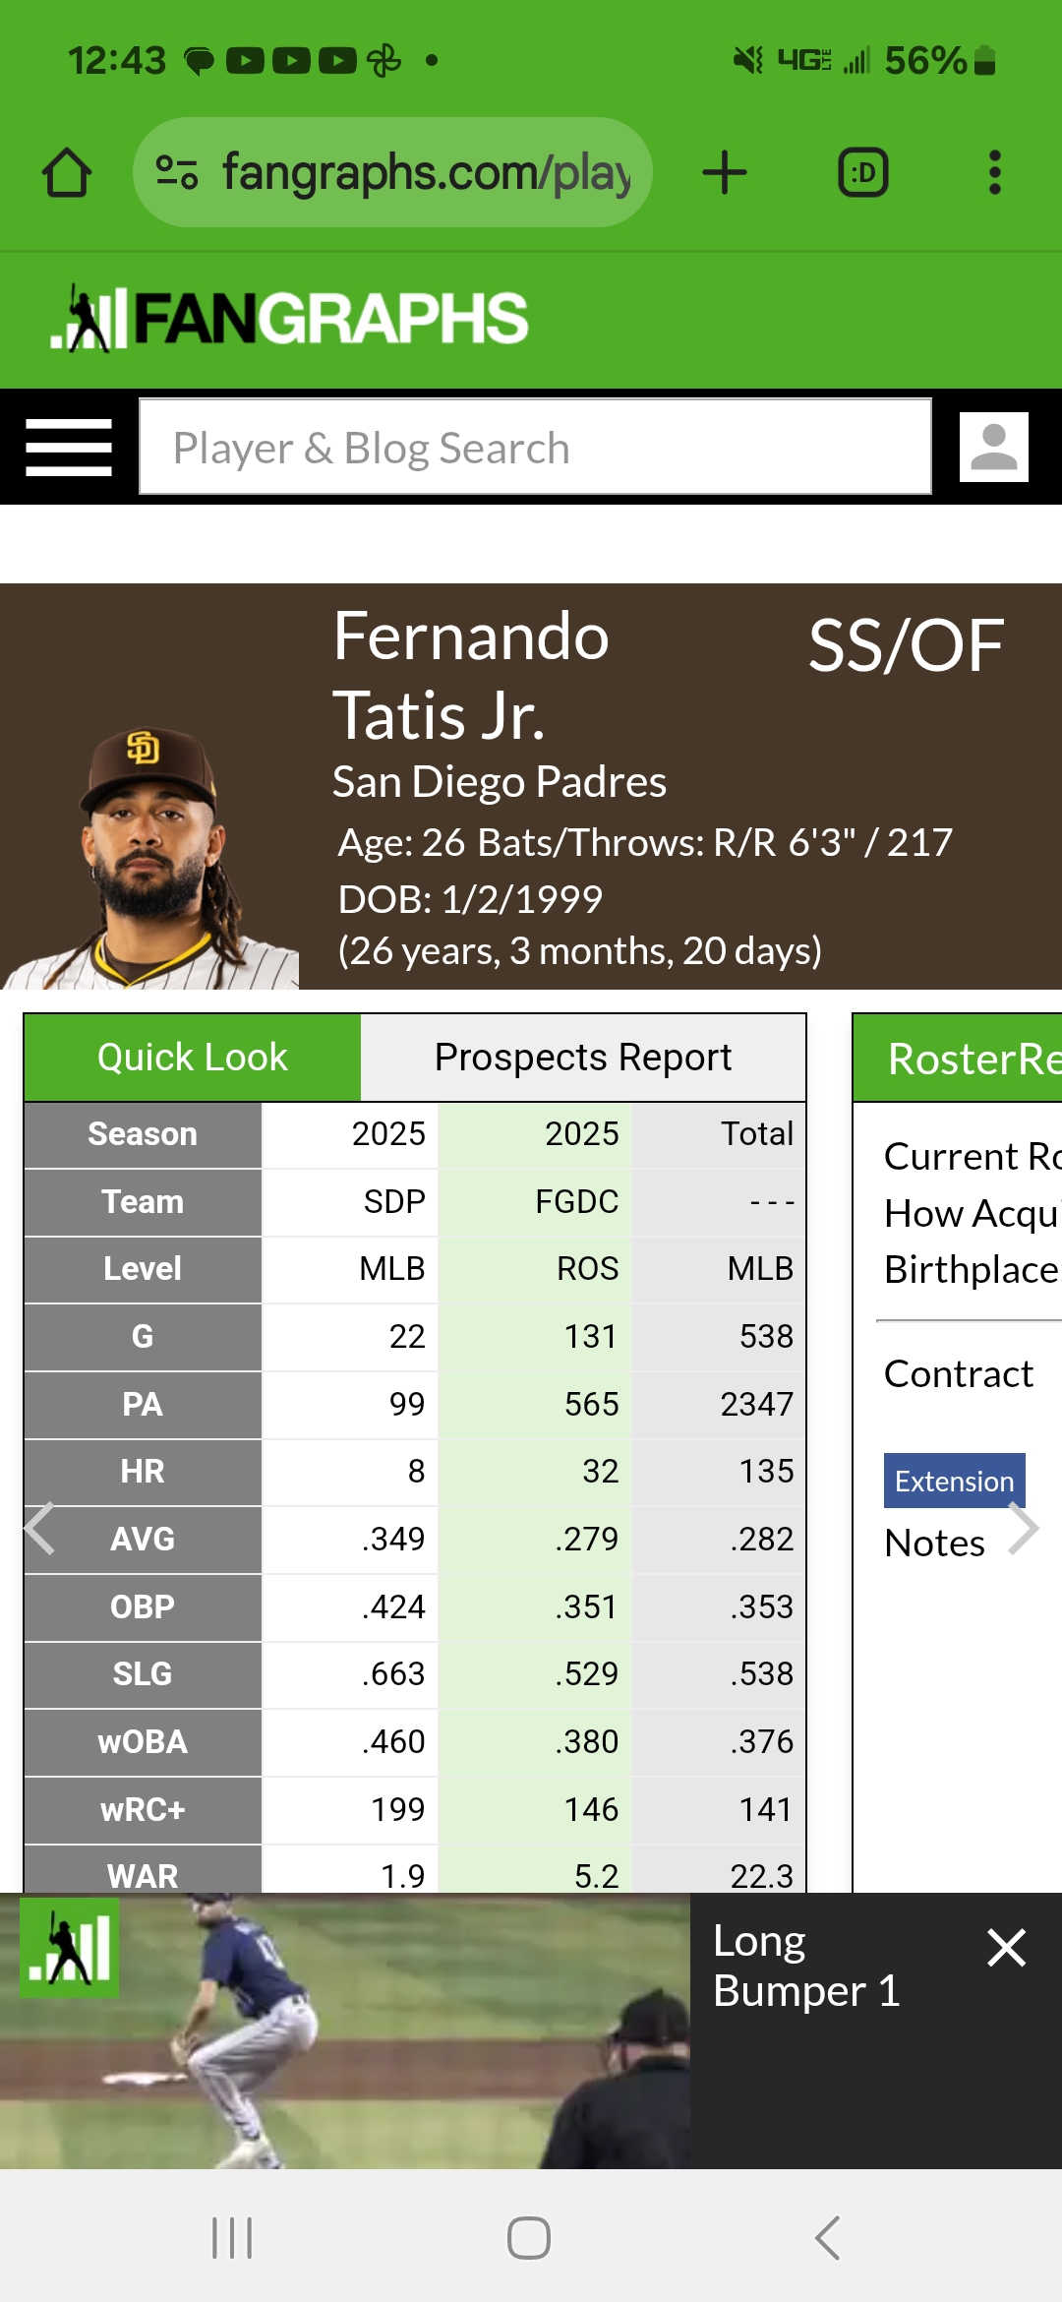Show next panel with right chevron

pos(1024,1529)
